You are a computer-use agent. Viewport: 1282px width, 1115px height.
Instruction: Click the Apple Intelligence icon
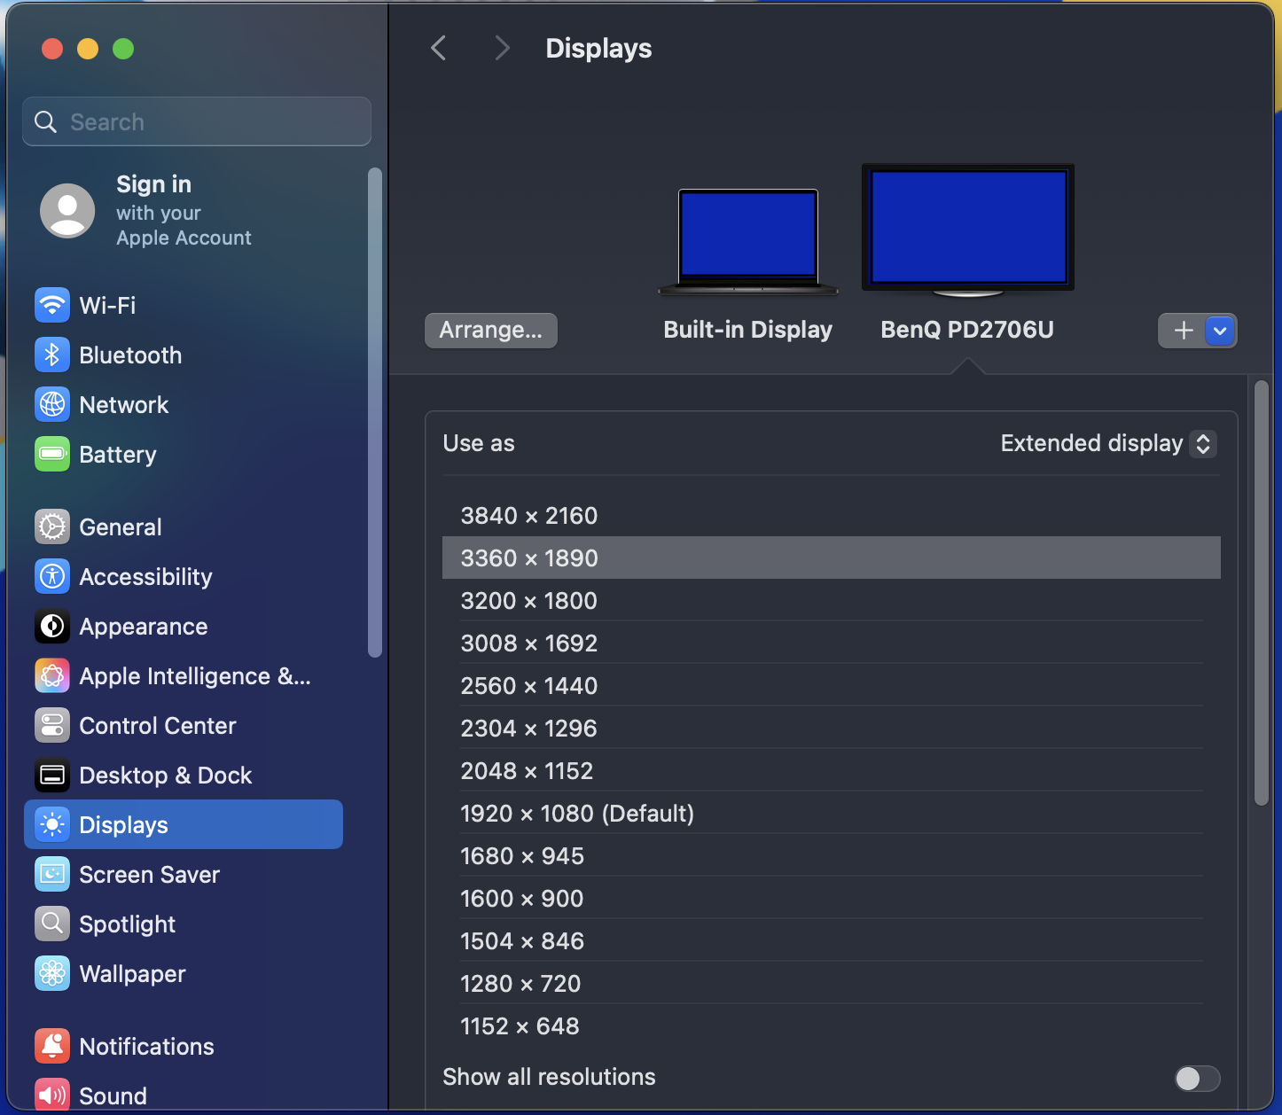[x=52, y=676]
